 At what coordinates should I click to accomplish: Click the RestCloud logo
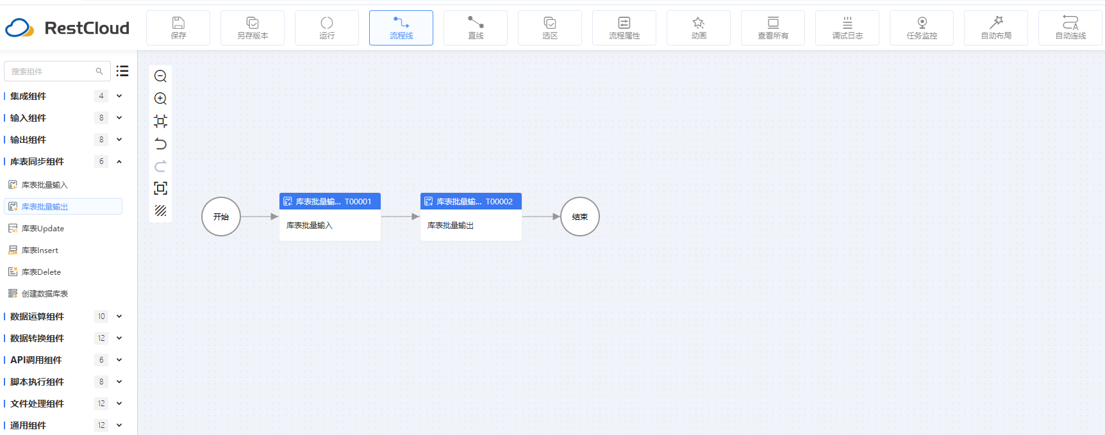click(x=67, y=28)
